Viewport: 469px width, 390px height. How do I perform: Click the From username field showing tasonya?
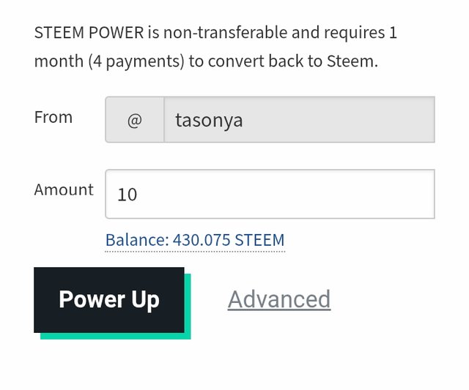click(300, 119)
